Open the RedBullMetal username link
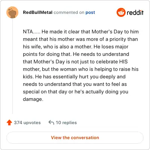150x150 pixels. click(37, 12)
